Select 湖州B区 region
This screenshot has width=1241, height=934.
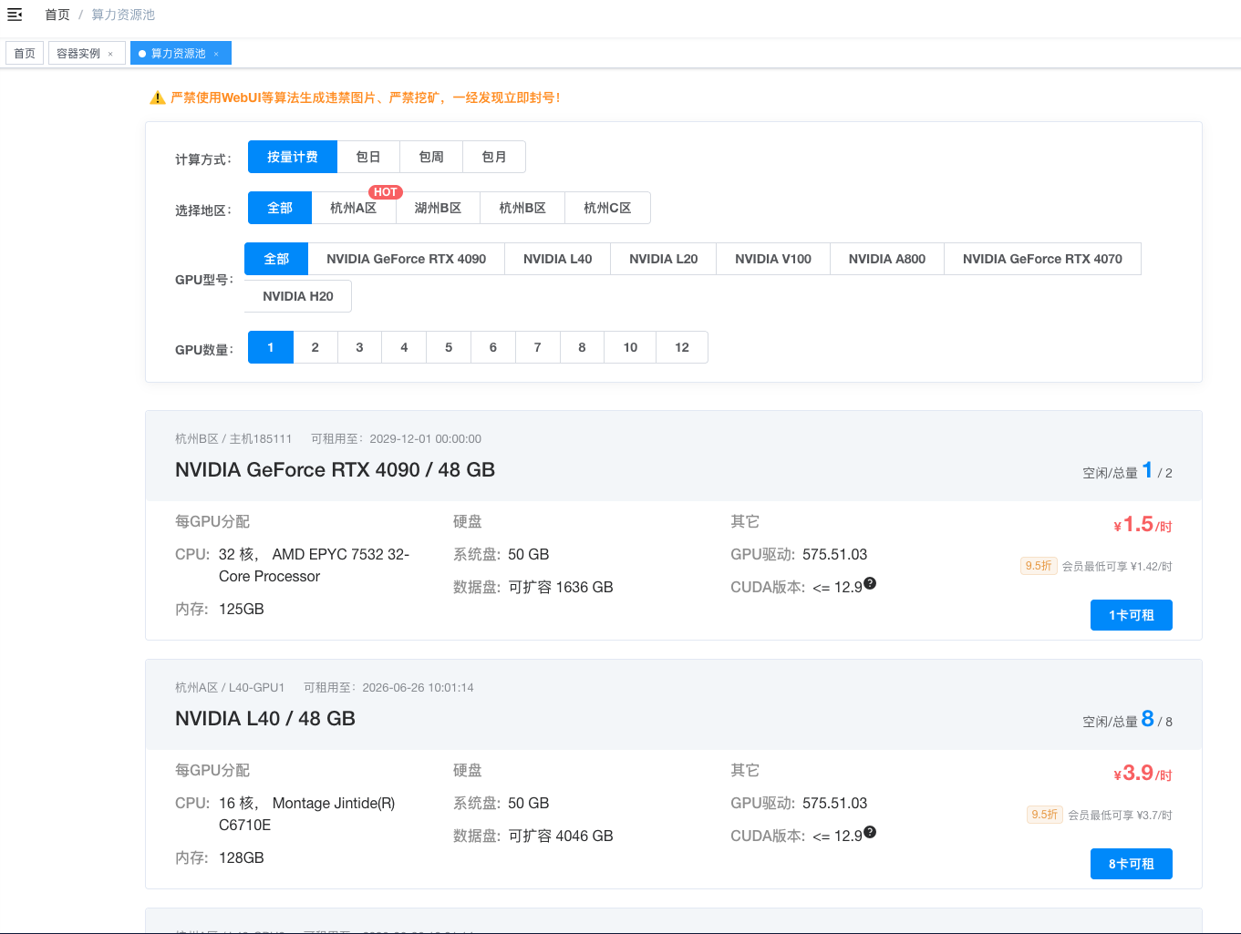(439, 208)
